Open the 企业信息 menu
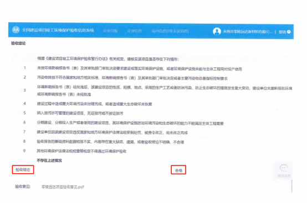 (135, 31)
